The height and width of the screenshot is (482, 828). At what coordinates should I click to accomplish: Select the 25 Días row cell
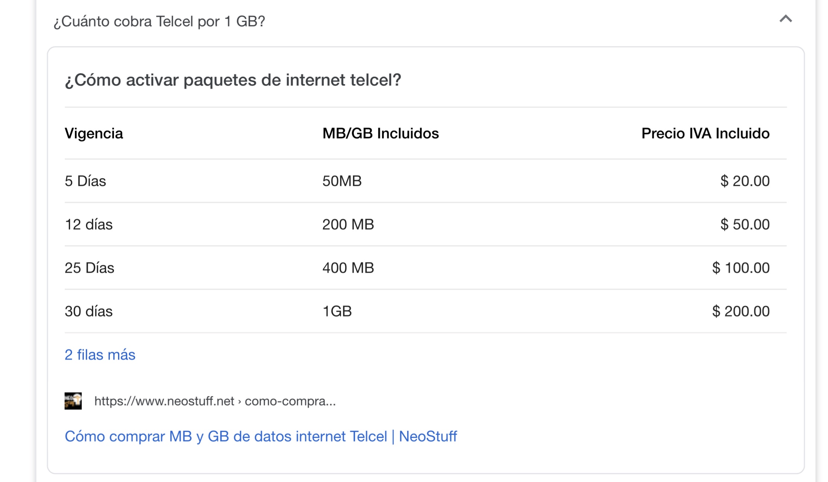(89, 268)
